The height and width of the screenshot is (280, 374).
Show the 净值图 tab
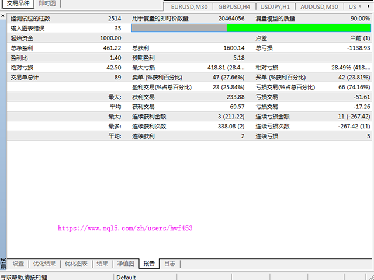point(126,264)
